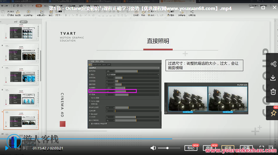Click the 过滤尺寸 description text box

click(x=204, y=66)
